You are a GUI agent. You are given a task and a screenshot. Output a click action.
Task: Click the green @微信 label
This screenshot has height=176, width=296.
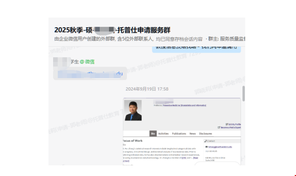coord(87,62)
